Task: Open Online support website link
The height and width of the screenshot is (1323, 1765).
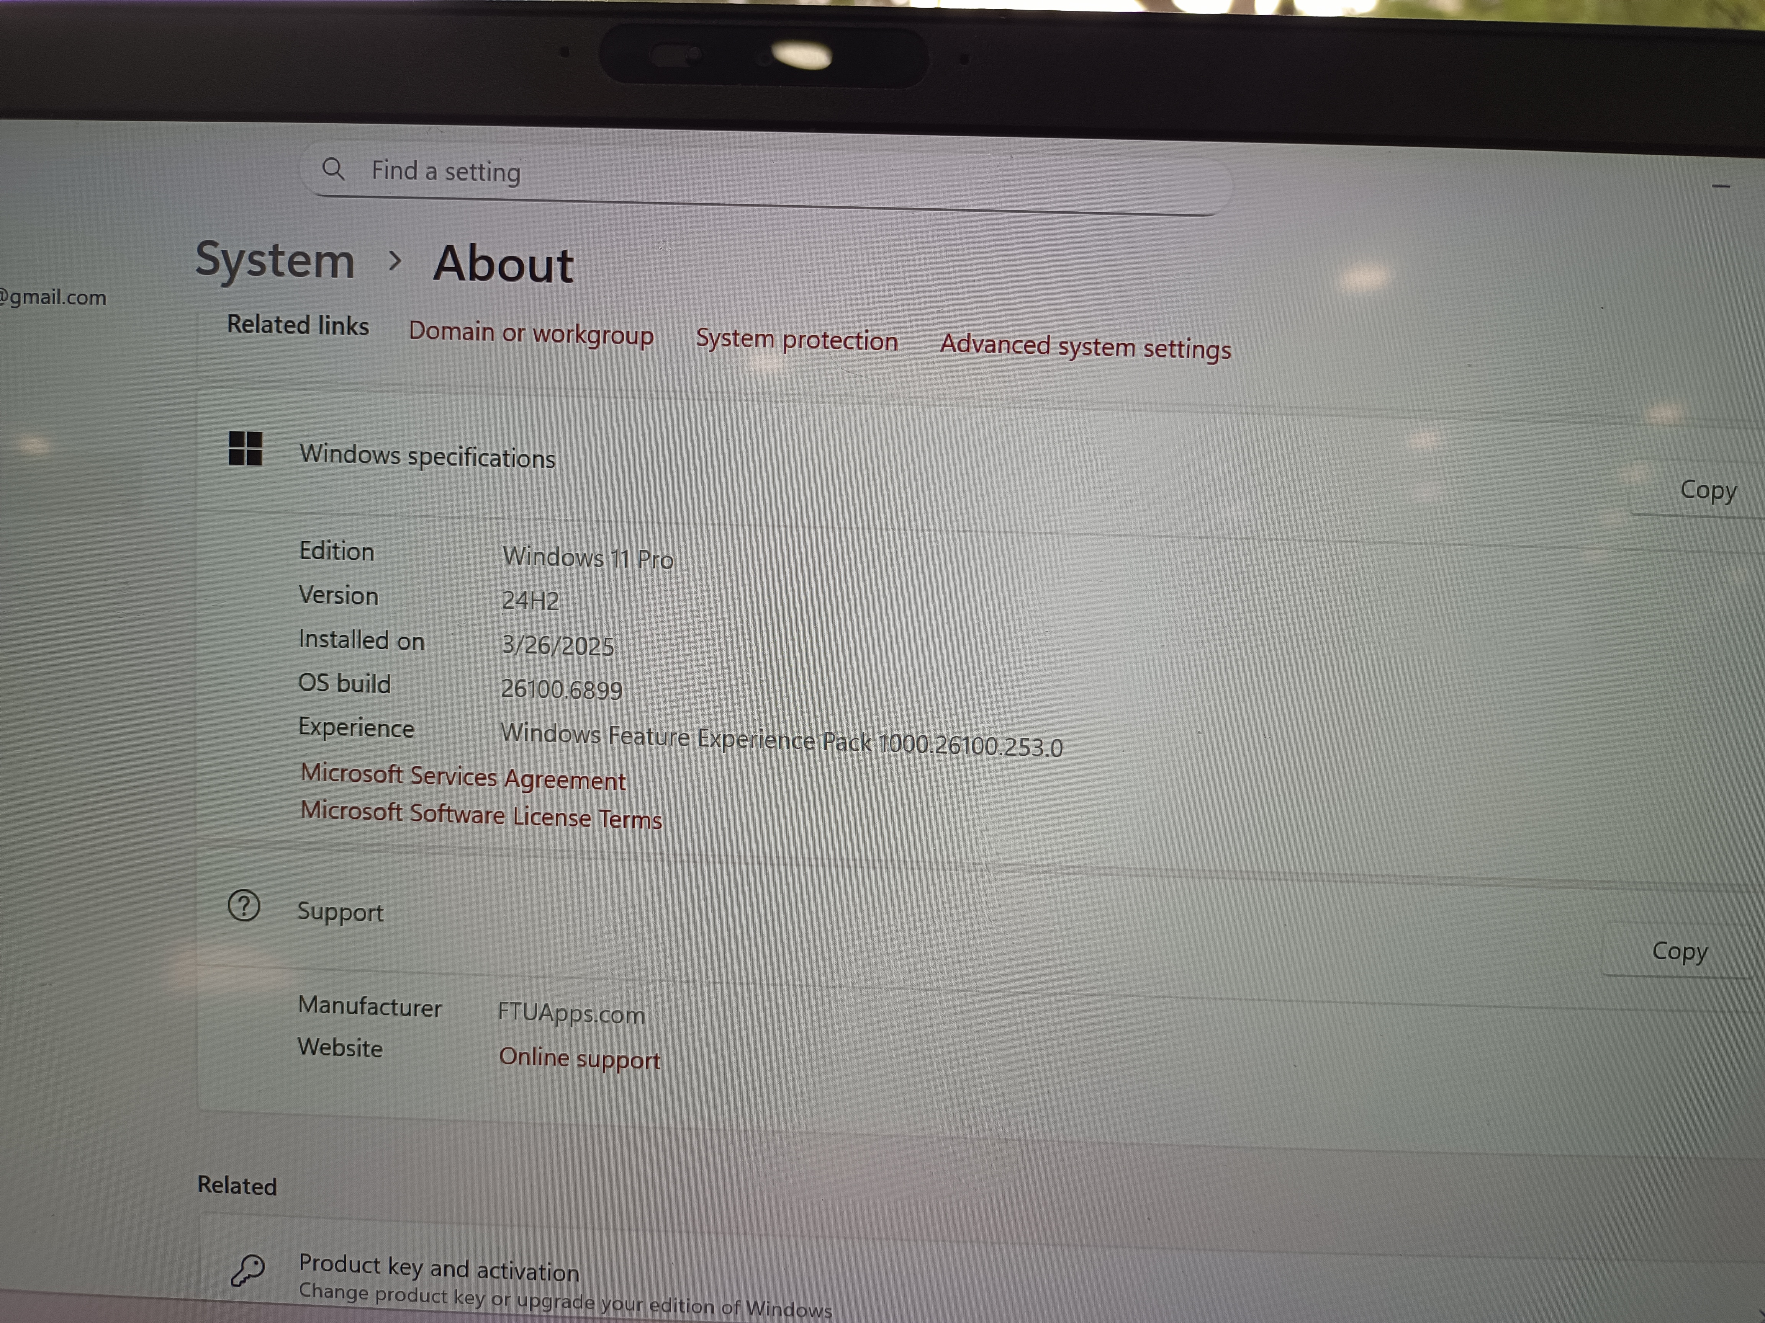Action: coord(579,1059)
